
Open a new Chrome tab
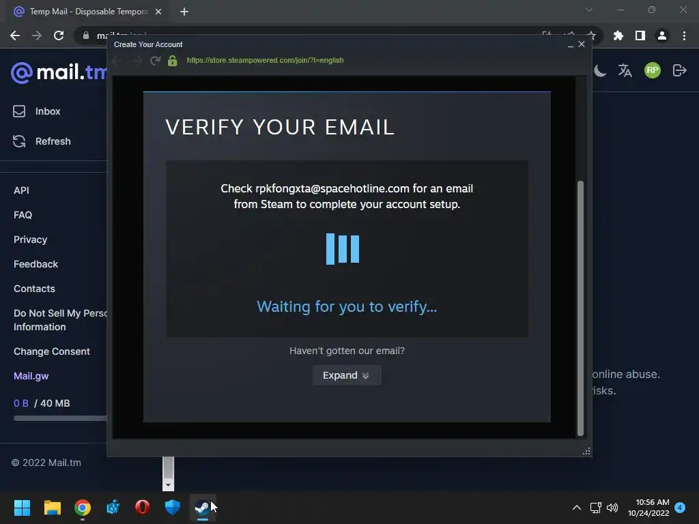(x=184, y=12)
